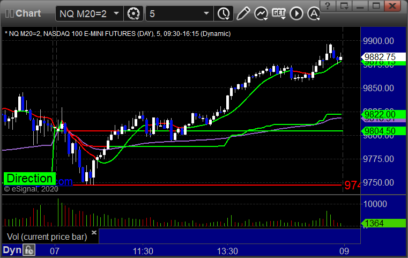Viewport: 408px width, 258px height.
Task: Click the red 974 price line label
Action: 352,185
